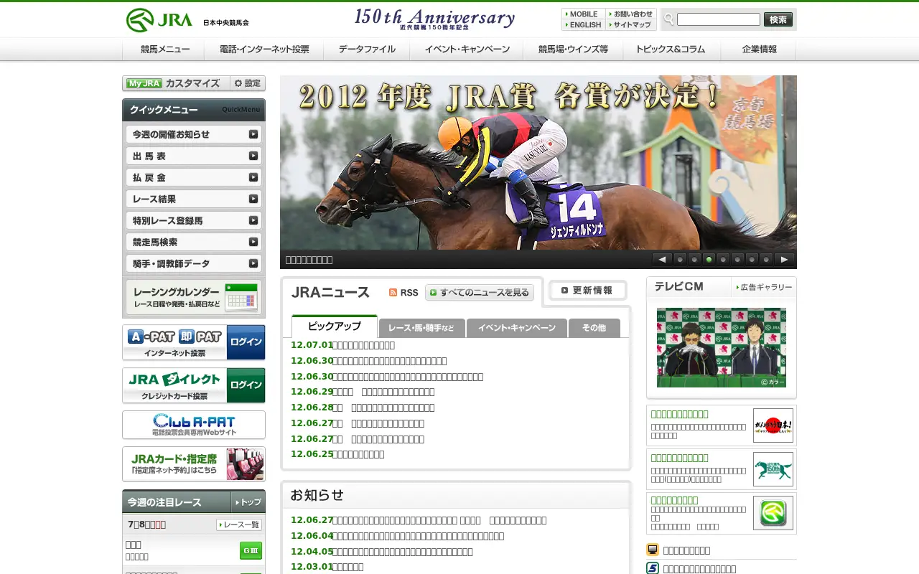Open Club A-PAT website banner
The height and width of the screenshot is (574, 919).
click(x=194, y=425)
